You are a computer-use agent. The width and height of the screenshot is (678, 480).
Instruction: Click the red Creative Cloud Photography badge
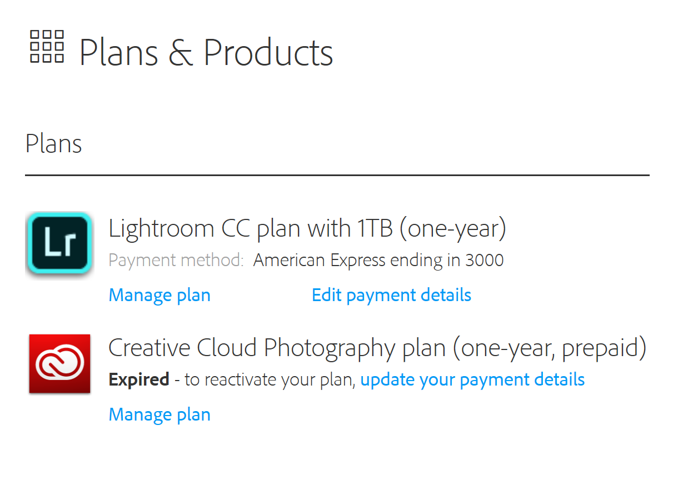(x=59, y=363)
